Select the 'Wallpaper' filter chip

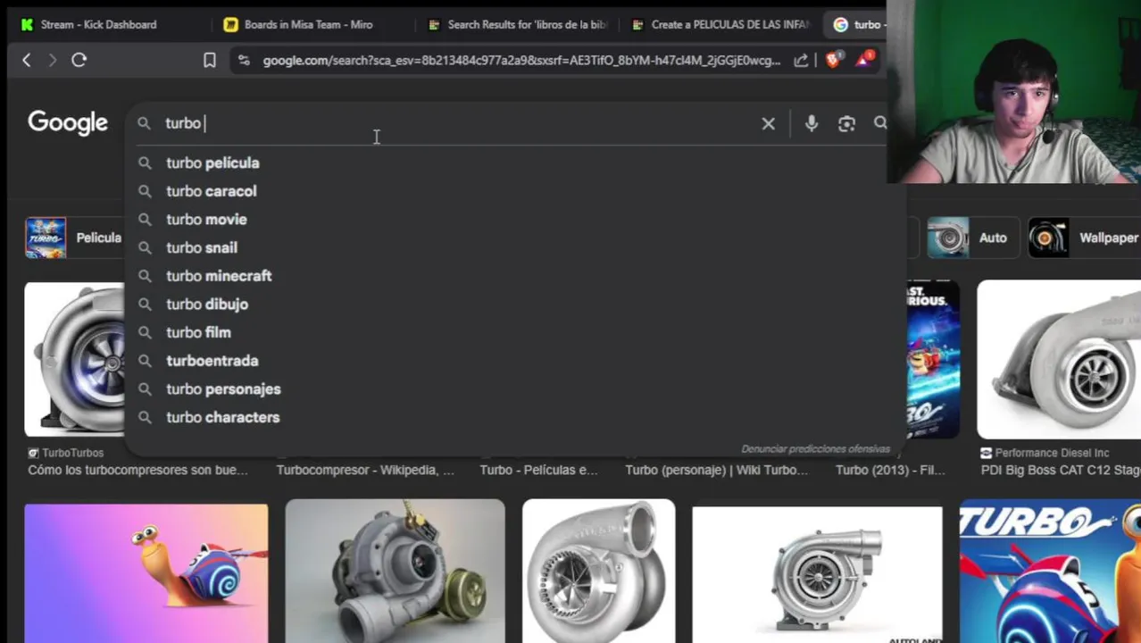coord(1084,238)
